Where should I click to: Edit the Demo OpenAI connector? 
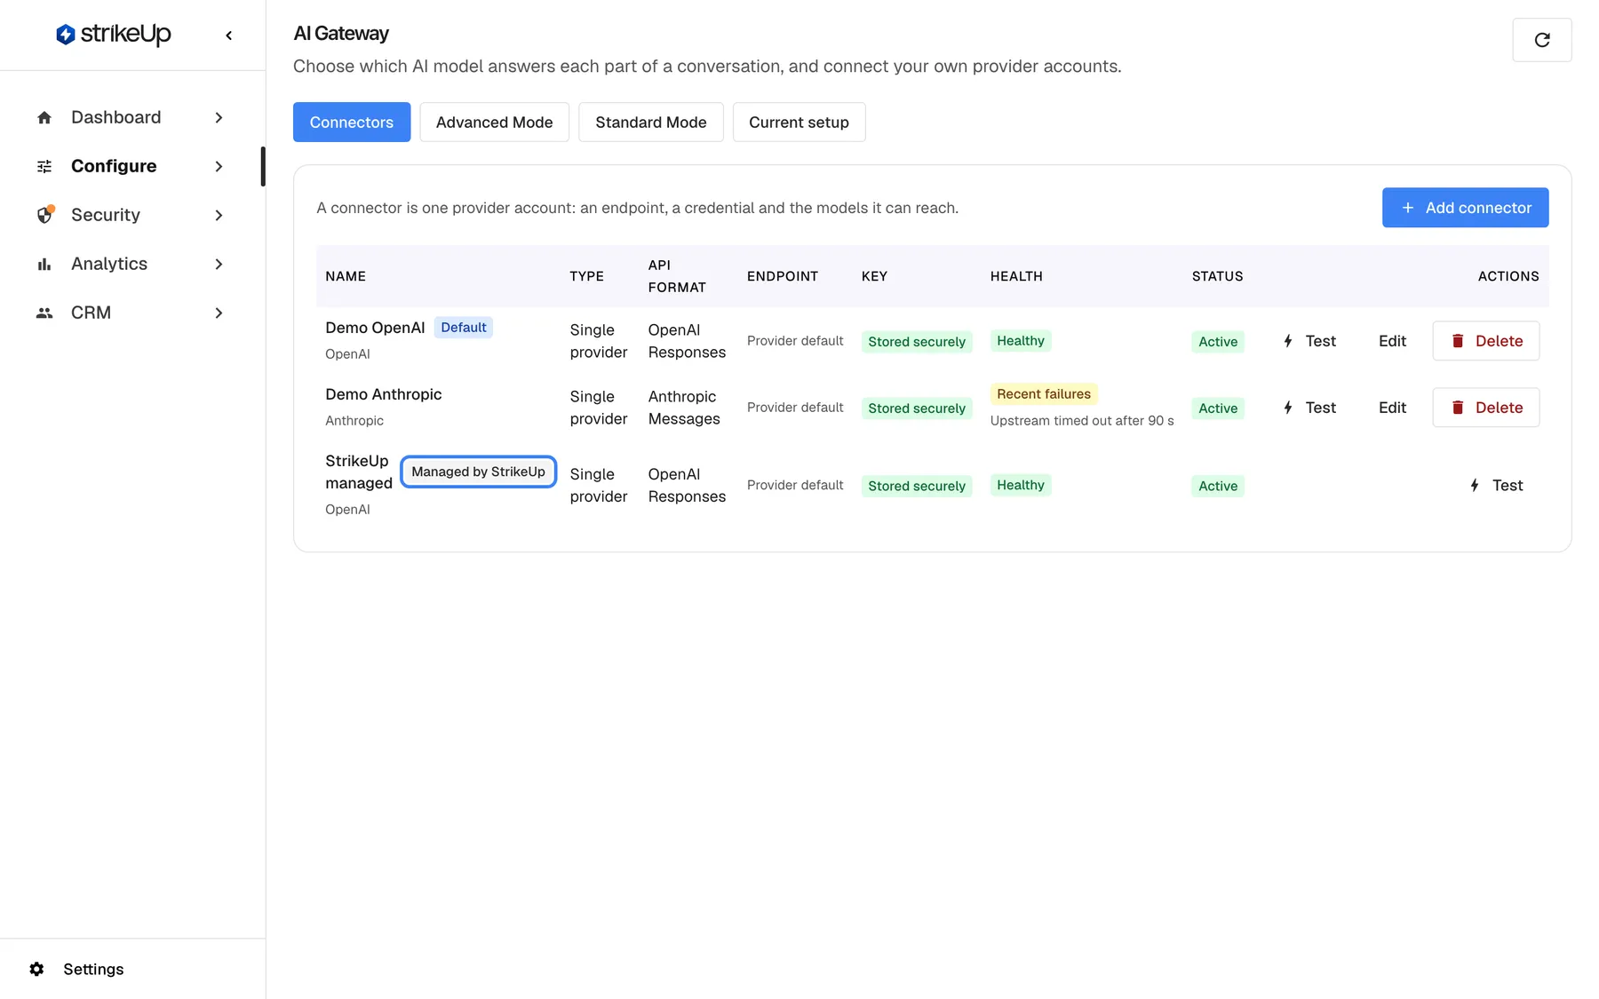pyautogui.click(x=1392, y=341)
